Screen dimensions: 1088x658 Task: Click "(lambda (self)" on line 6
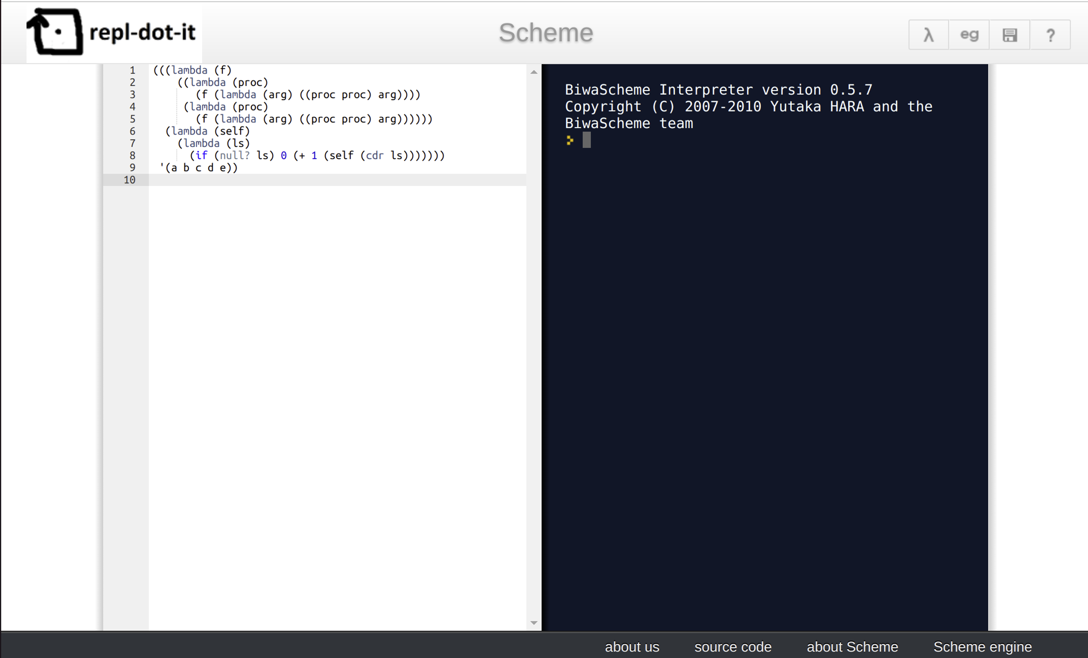pyautogui.click(x=207, y=131)
